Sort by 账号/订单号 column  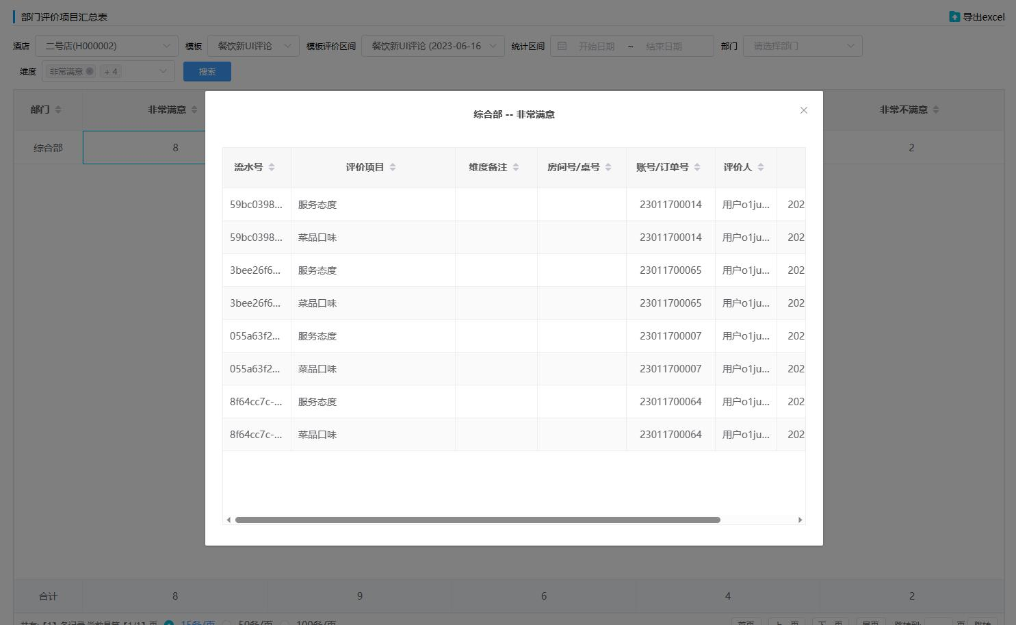pyautogui.click(x=697, y=167)
